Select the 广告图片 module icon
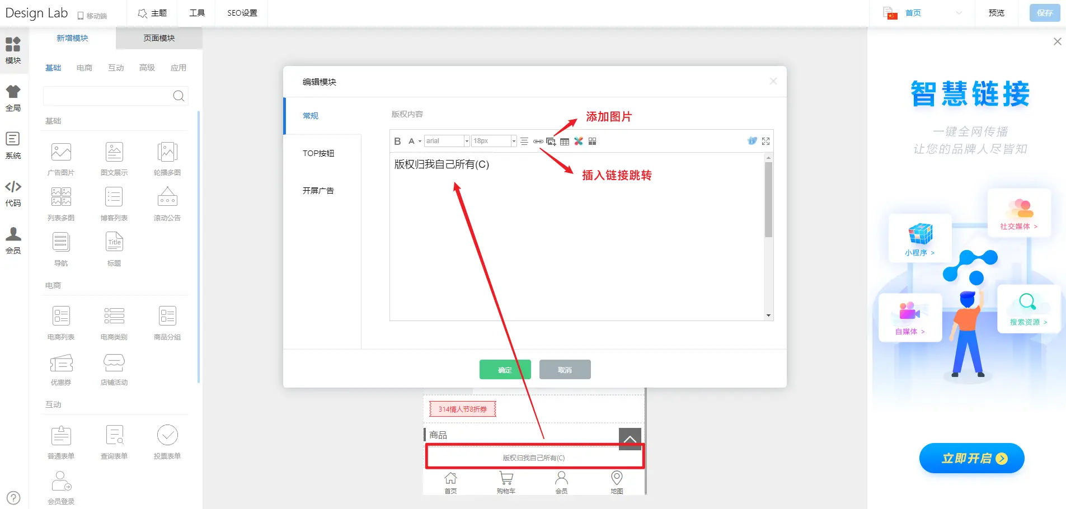The image size is (1066, 509). pos(61,153)
